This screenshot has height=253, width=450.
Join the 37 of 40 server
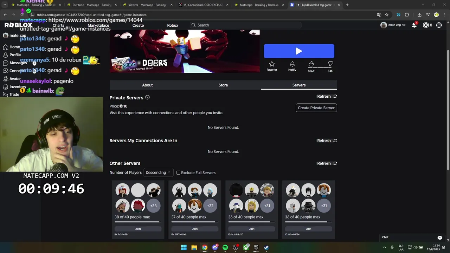[x=195, y=229]
